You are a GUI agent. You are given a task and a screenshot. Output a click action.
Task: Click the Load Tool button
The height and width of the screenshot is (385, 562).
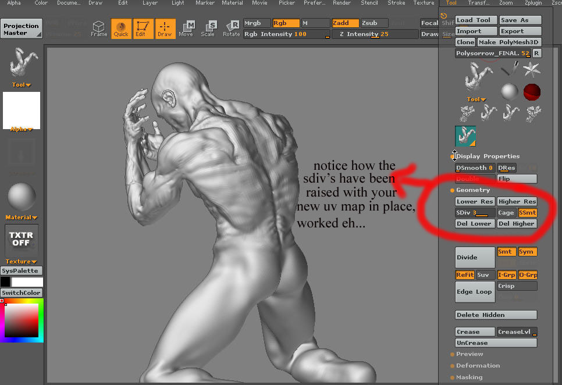click(x=476, y=20)
